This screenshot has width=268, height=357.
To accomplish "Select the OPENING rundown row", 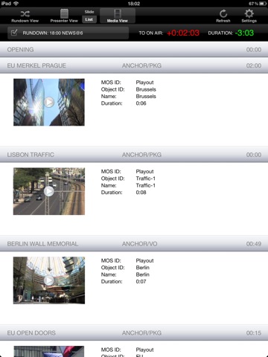I will coord(134,50).
